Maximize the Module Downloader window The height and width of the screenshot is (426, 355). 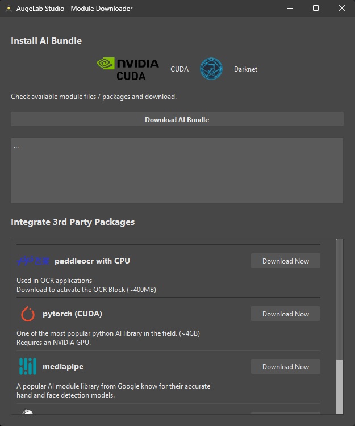click(x=316, y=8)
